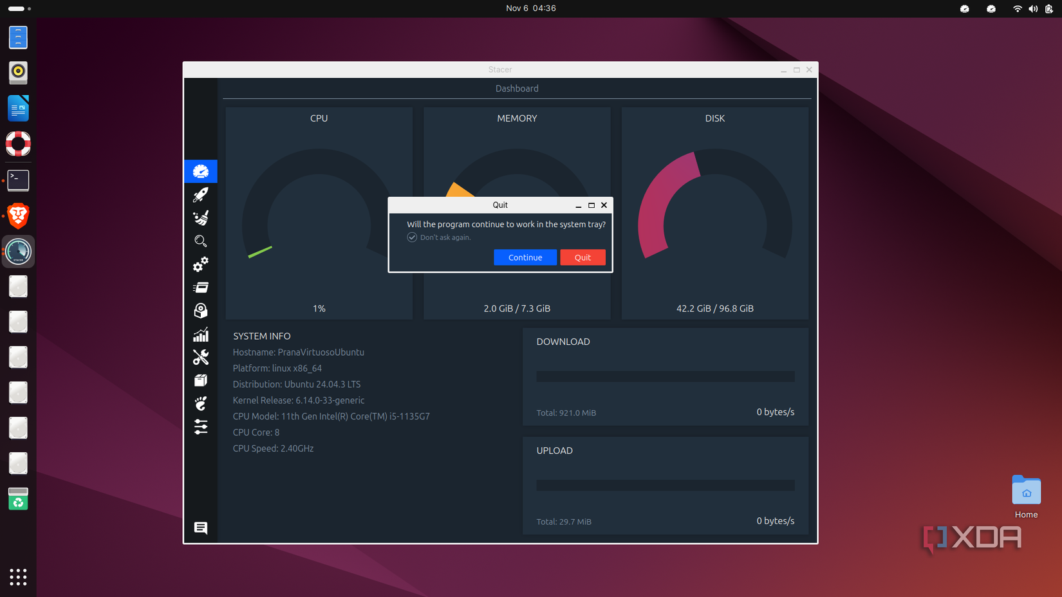Click the blue Continue button
The height and width of the screenshot is (597, 1062).
coord(525,257)
